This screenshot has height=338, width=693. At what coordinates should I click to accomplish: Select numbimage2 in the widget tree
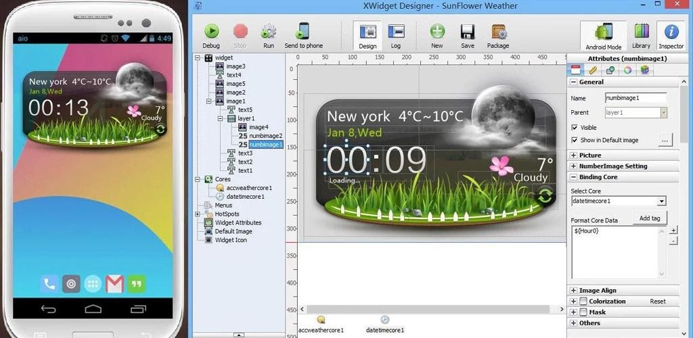[x=265, y=136]
